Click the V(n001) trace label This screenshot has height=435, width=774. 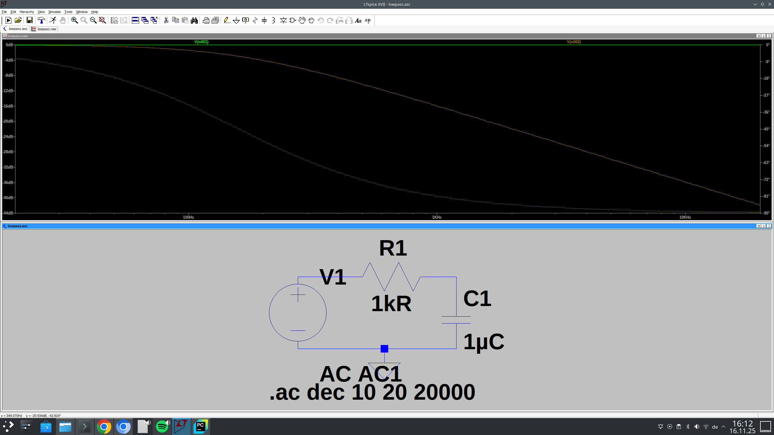[201, 42]
